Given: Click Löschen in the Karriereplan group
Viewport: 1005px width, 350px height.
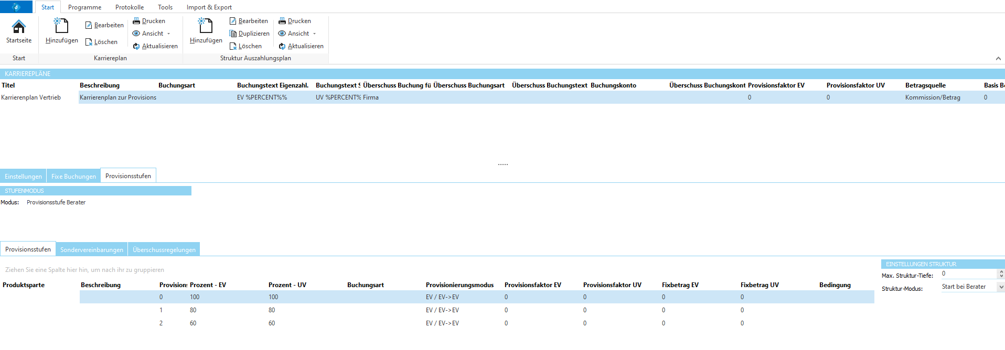Looking at the screenshot, I should tap(101, 42).
